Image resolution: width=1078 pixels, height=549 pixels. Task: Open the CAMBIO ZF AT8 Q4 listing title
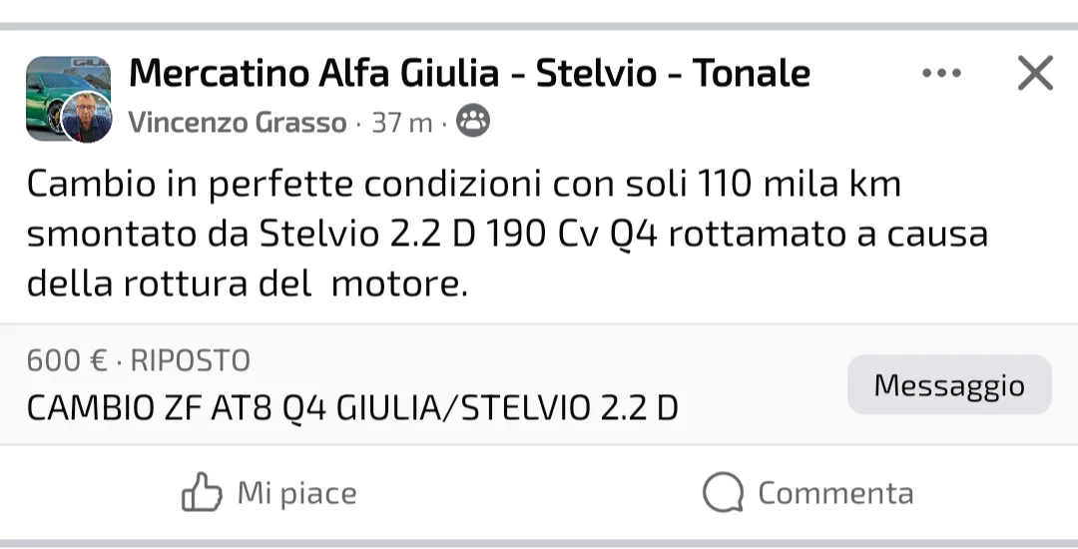352,408
